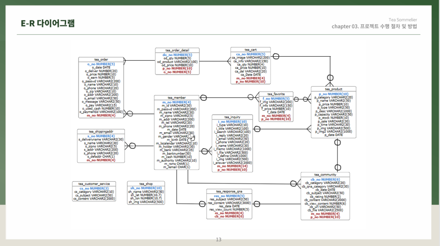The image size is (440, 246).
Task: Select the "tea_order" table title
Action: point(101,59)
